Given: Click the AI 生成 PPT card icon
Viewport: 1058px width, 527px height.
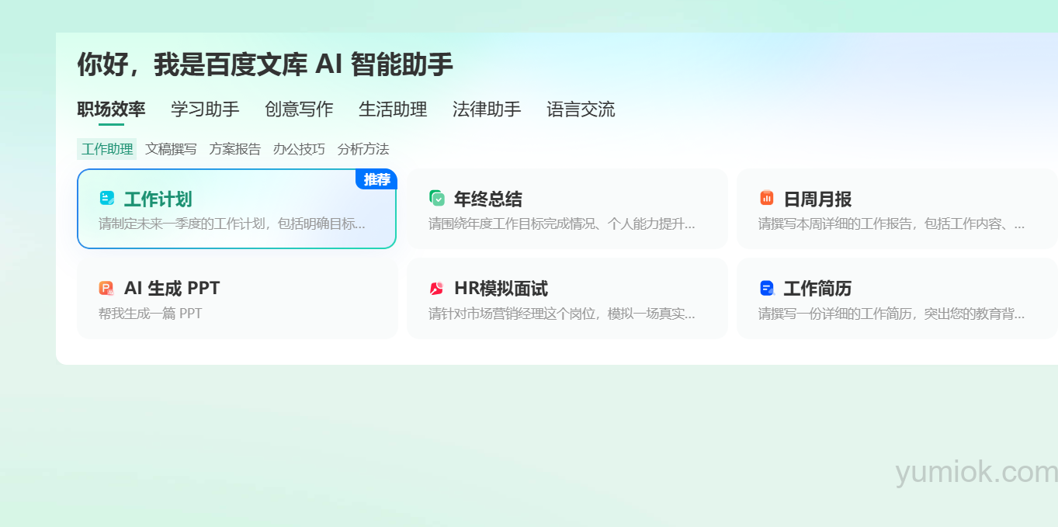Looking at the screenshot, I should tap(107, 288).
